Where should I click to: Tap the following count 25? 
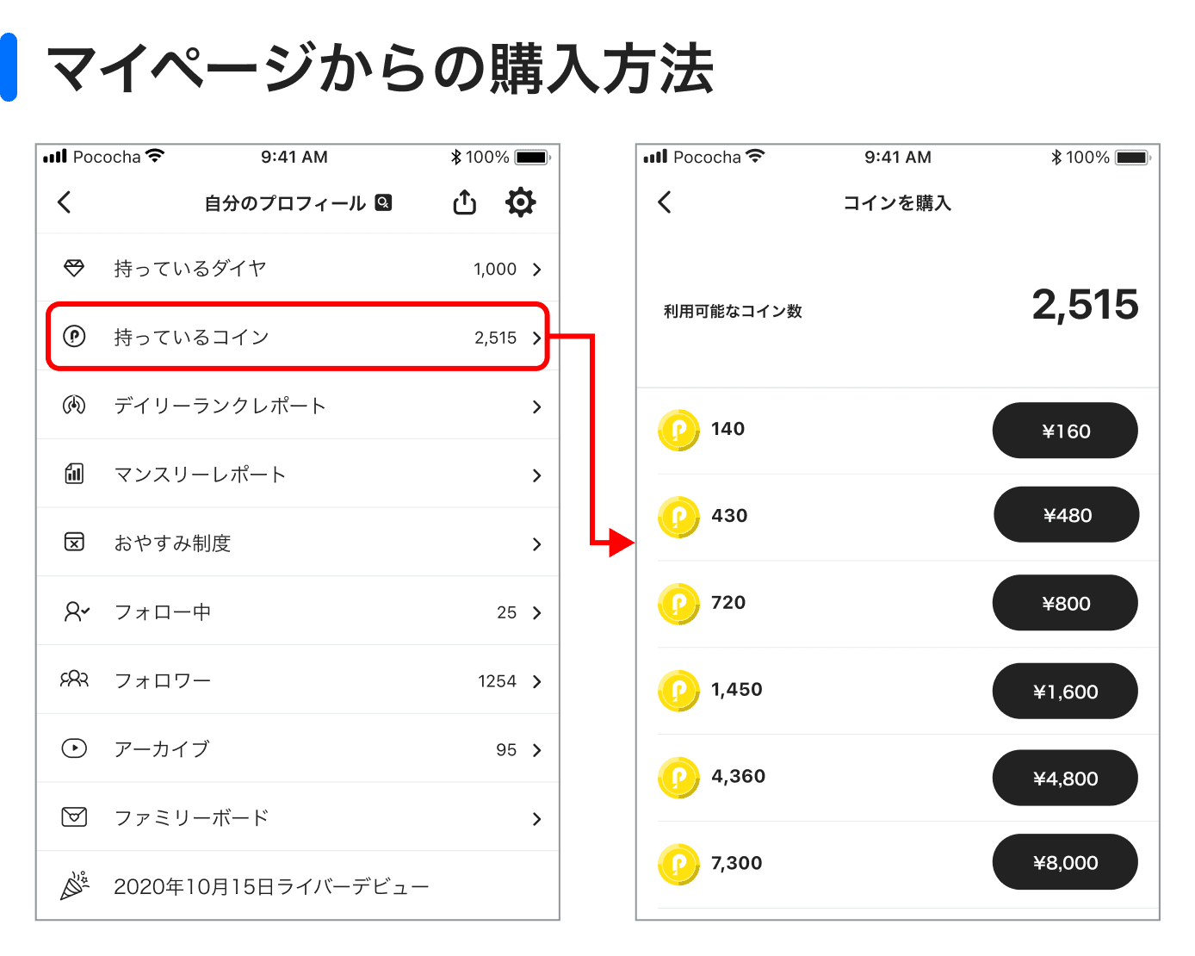pyautogui.click(x=506, y=612)
